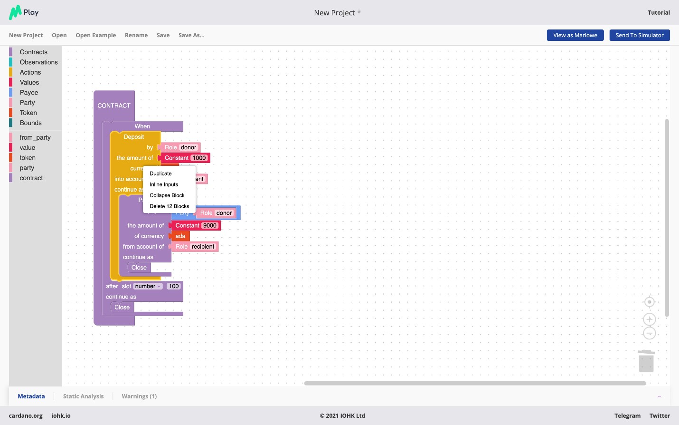
Task: Click the slot value 100 field
Action: pos(174,286)
